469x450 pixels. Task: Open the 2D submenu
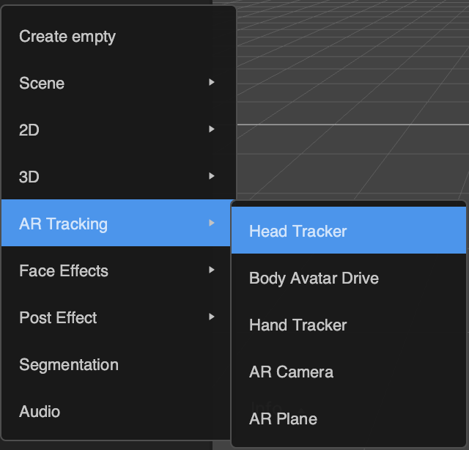(119, 130)
